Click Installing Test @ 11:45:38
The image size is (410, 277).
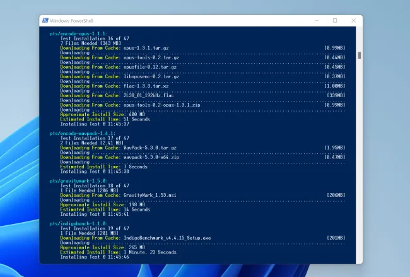click(x=95, y=172)
